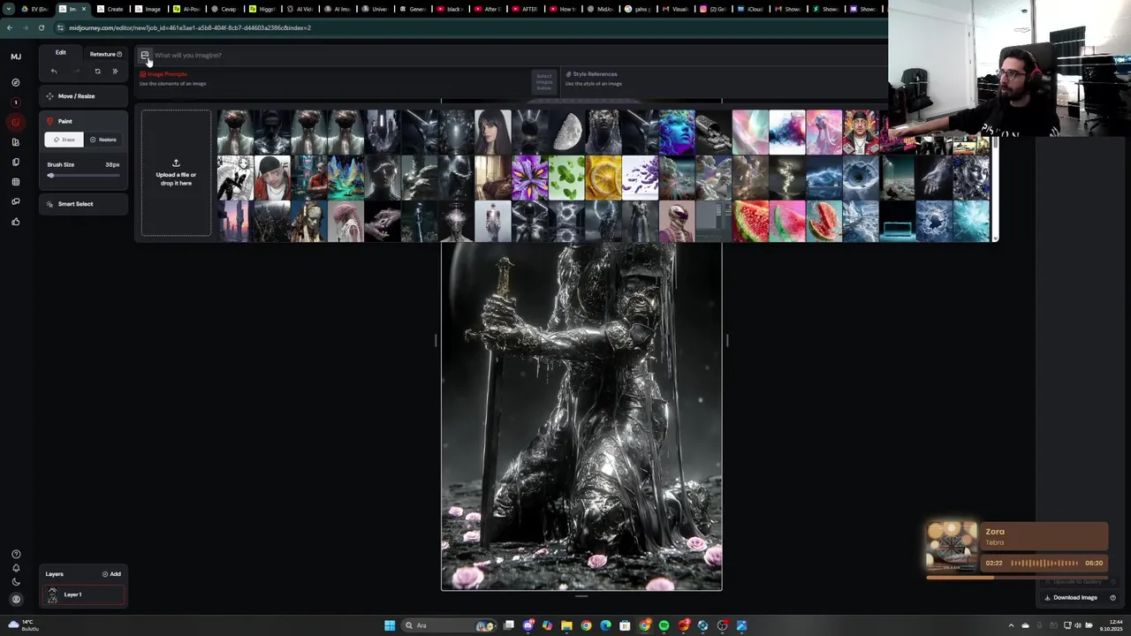Click the image prompt icon beside the prompt field
The height and width of the screenshot is (636, 1131).
coord(145,56)
